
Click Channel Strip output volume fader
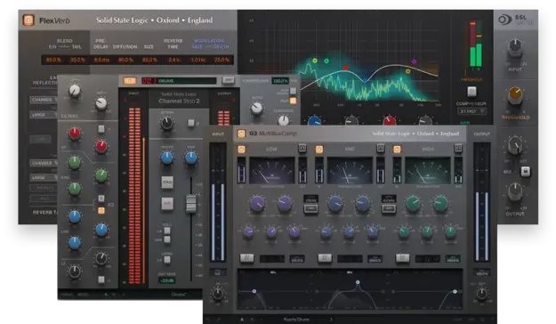[x=190, y=204]
